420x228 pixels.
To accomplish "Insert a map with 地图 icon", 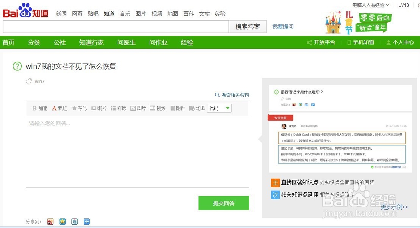I will [197, 108].
